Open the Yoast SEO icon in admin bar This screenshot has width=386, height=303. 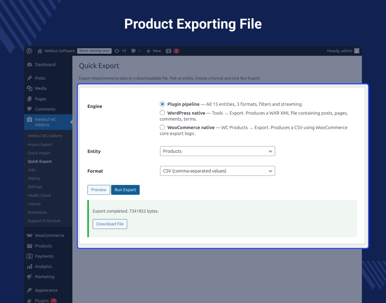[169, 51]
